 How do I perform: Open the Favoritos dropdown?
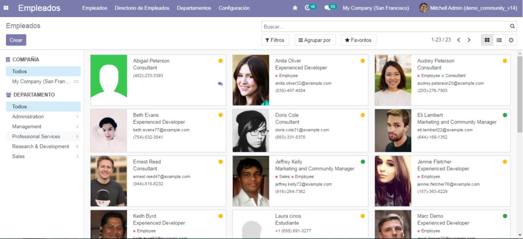pos(359,40)
